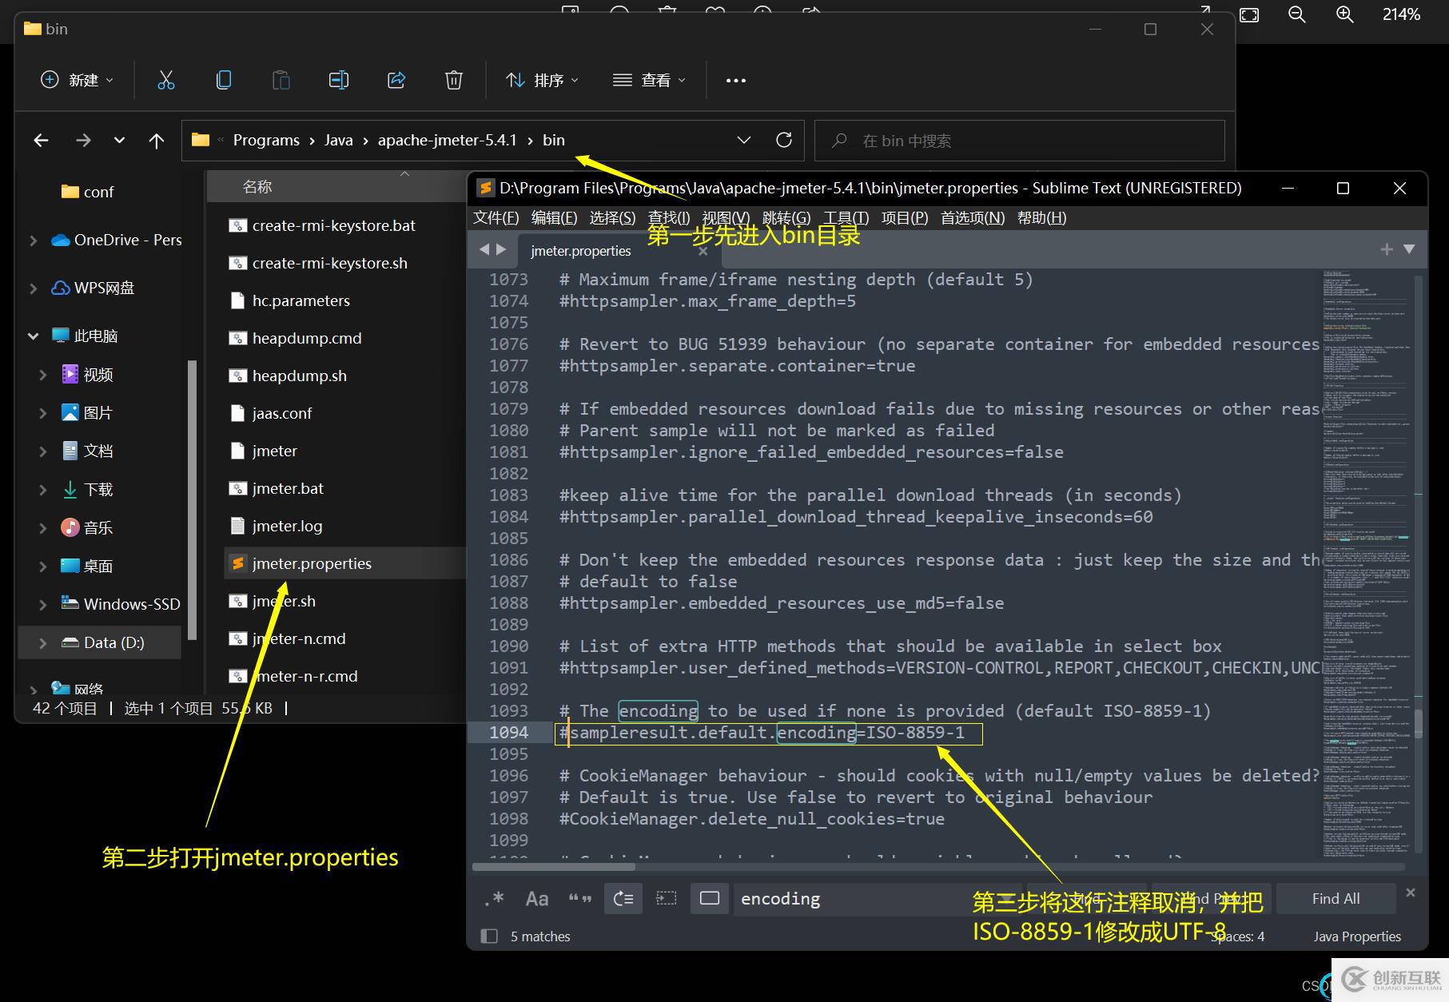The image size is (1449, 1002).
Task: Toggle in-selection search option
Action: coord(666,899)
